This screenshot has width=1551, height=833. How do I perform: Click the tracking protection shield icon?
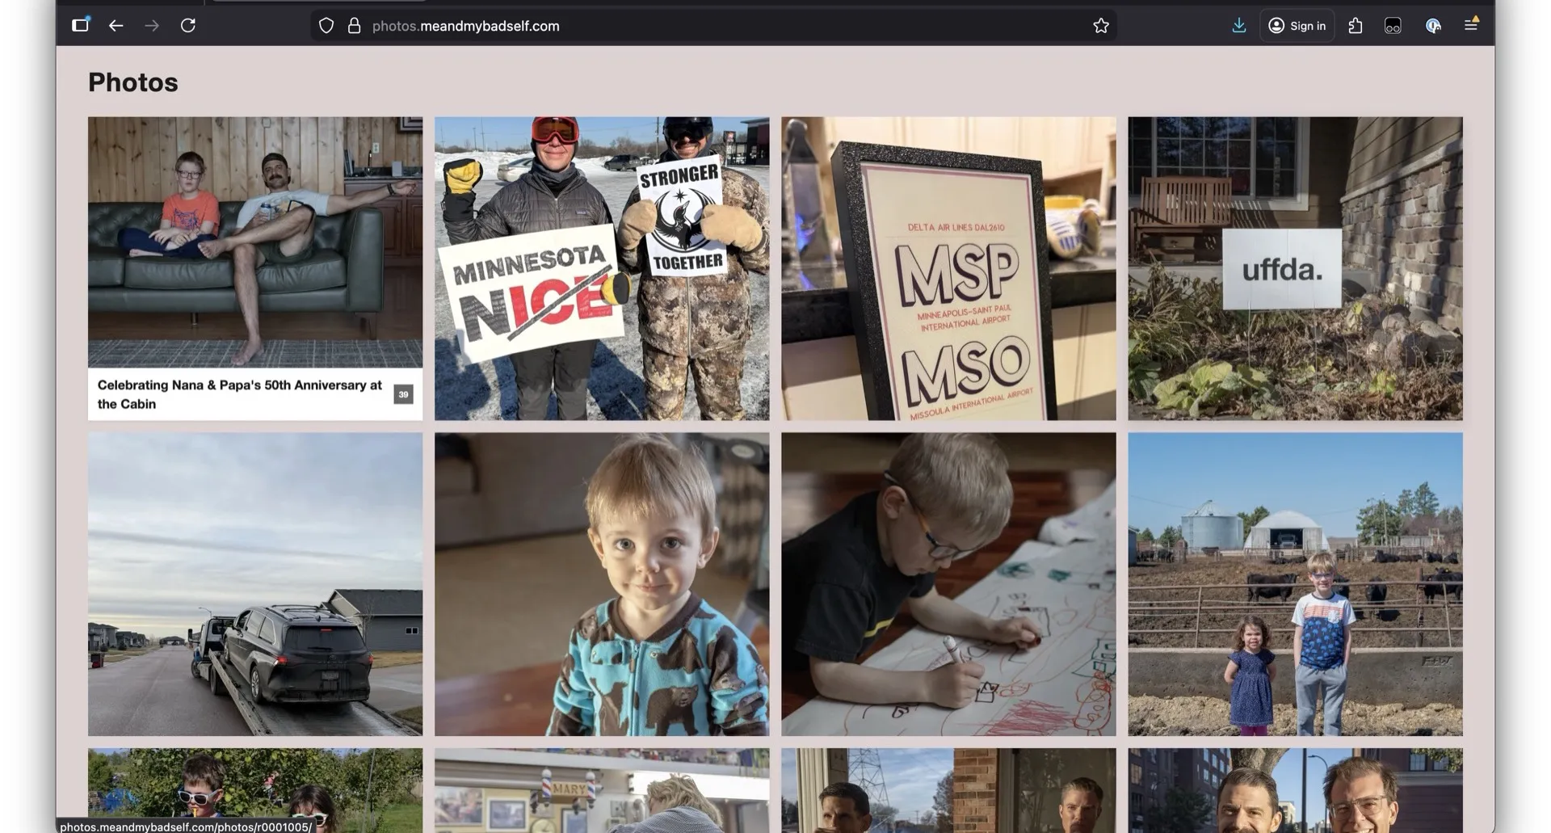coord(326,26)
